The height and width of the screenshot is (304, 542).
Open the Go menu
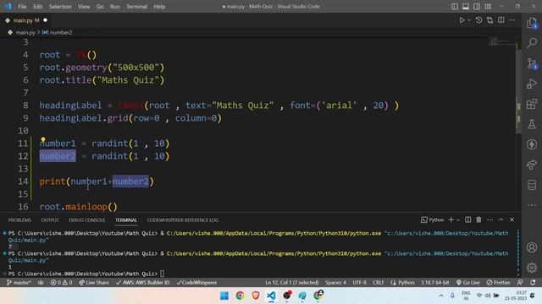tap(100, 7)
